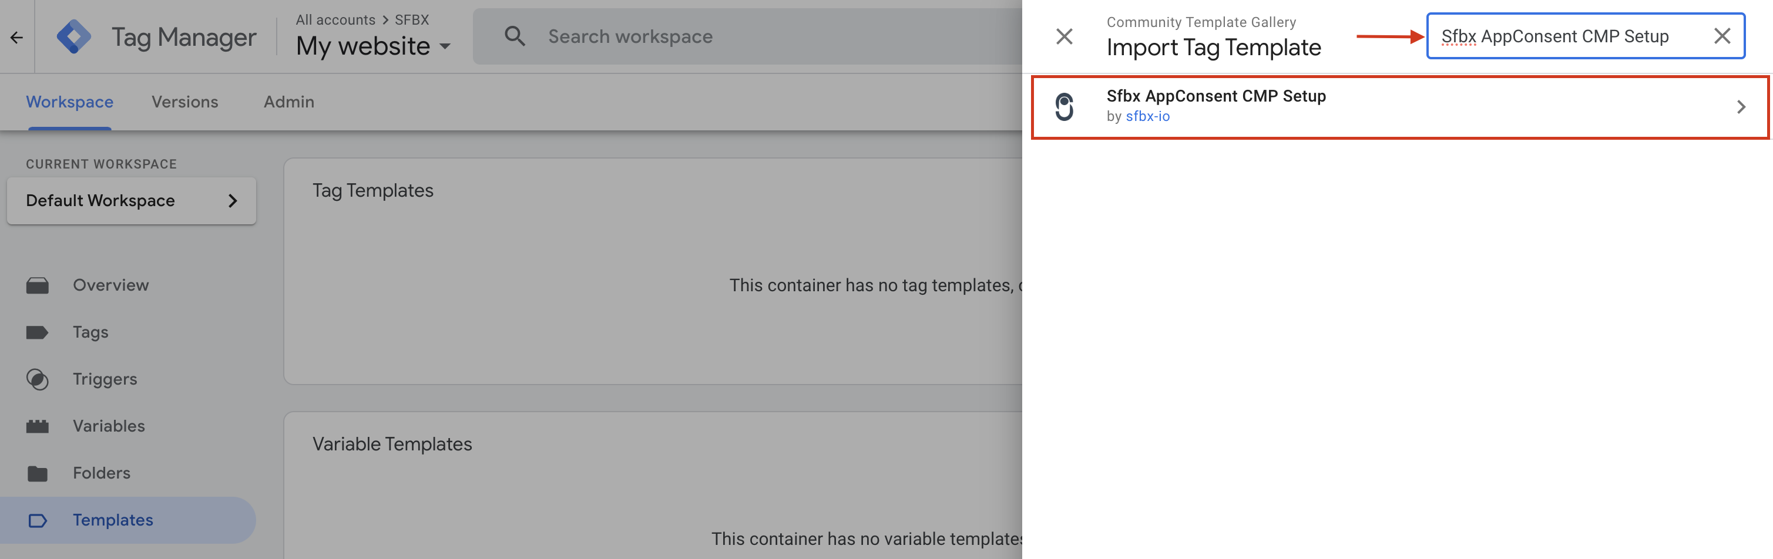Screen dimensions: 1773x559
Task: Click the search magnifier icon
Action: pyautogui.click(x=514, y=36)
